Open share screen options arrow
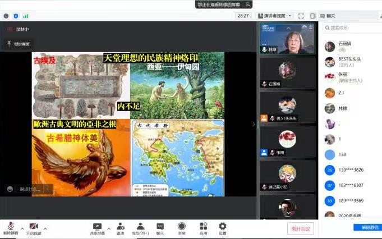 pyautogui.click(x=109, y=228)
